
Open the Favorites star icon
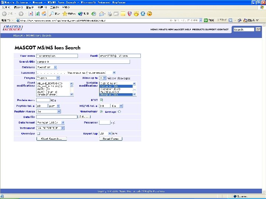coord(65,14)
